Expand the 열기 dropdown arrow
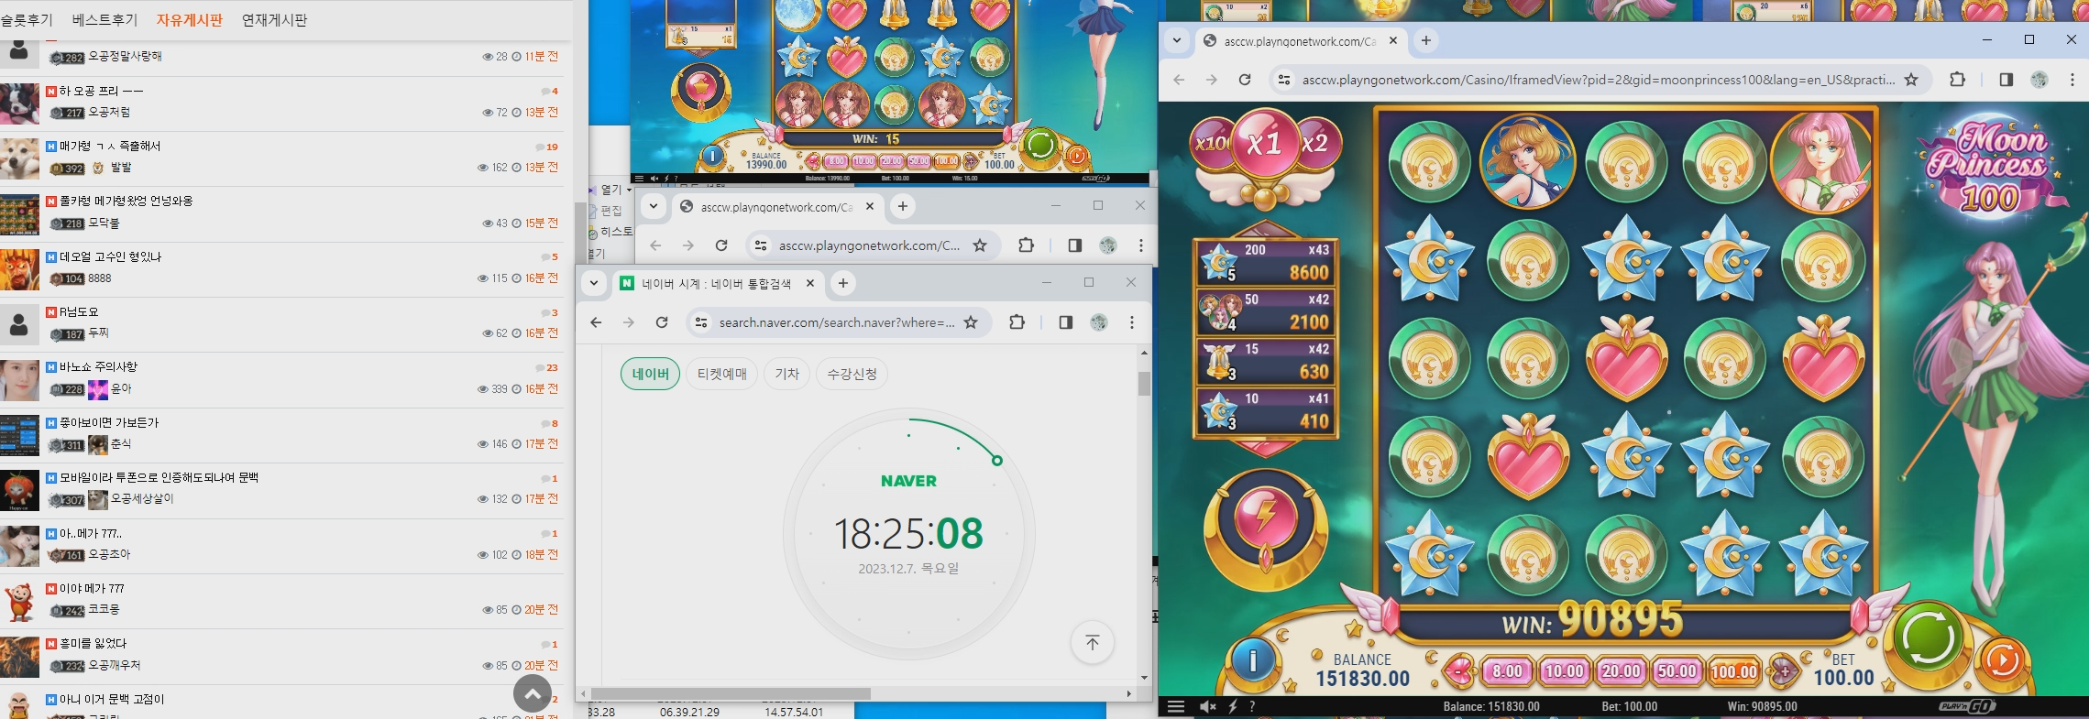The height and width of the screenshot is (719, 2089). coord(629,191)
